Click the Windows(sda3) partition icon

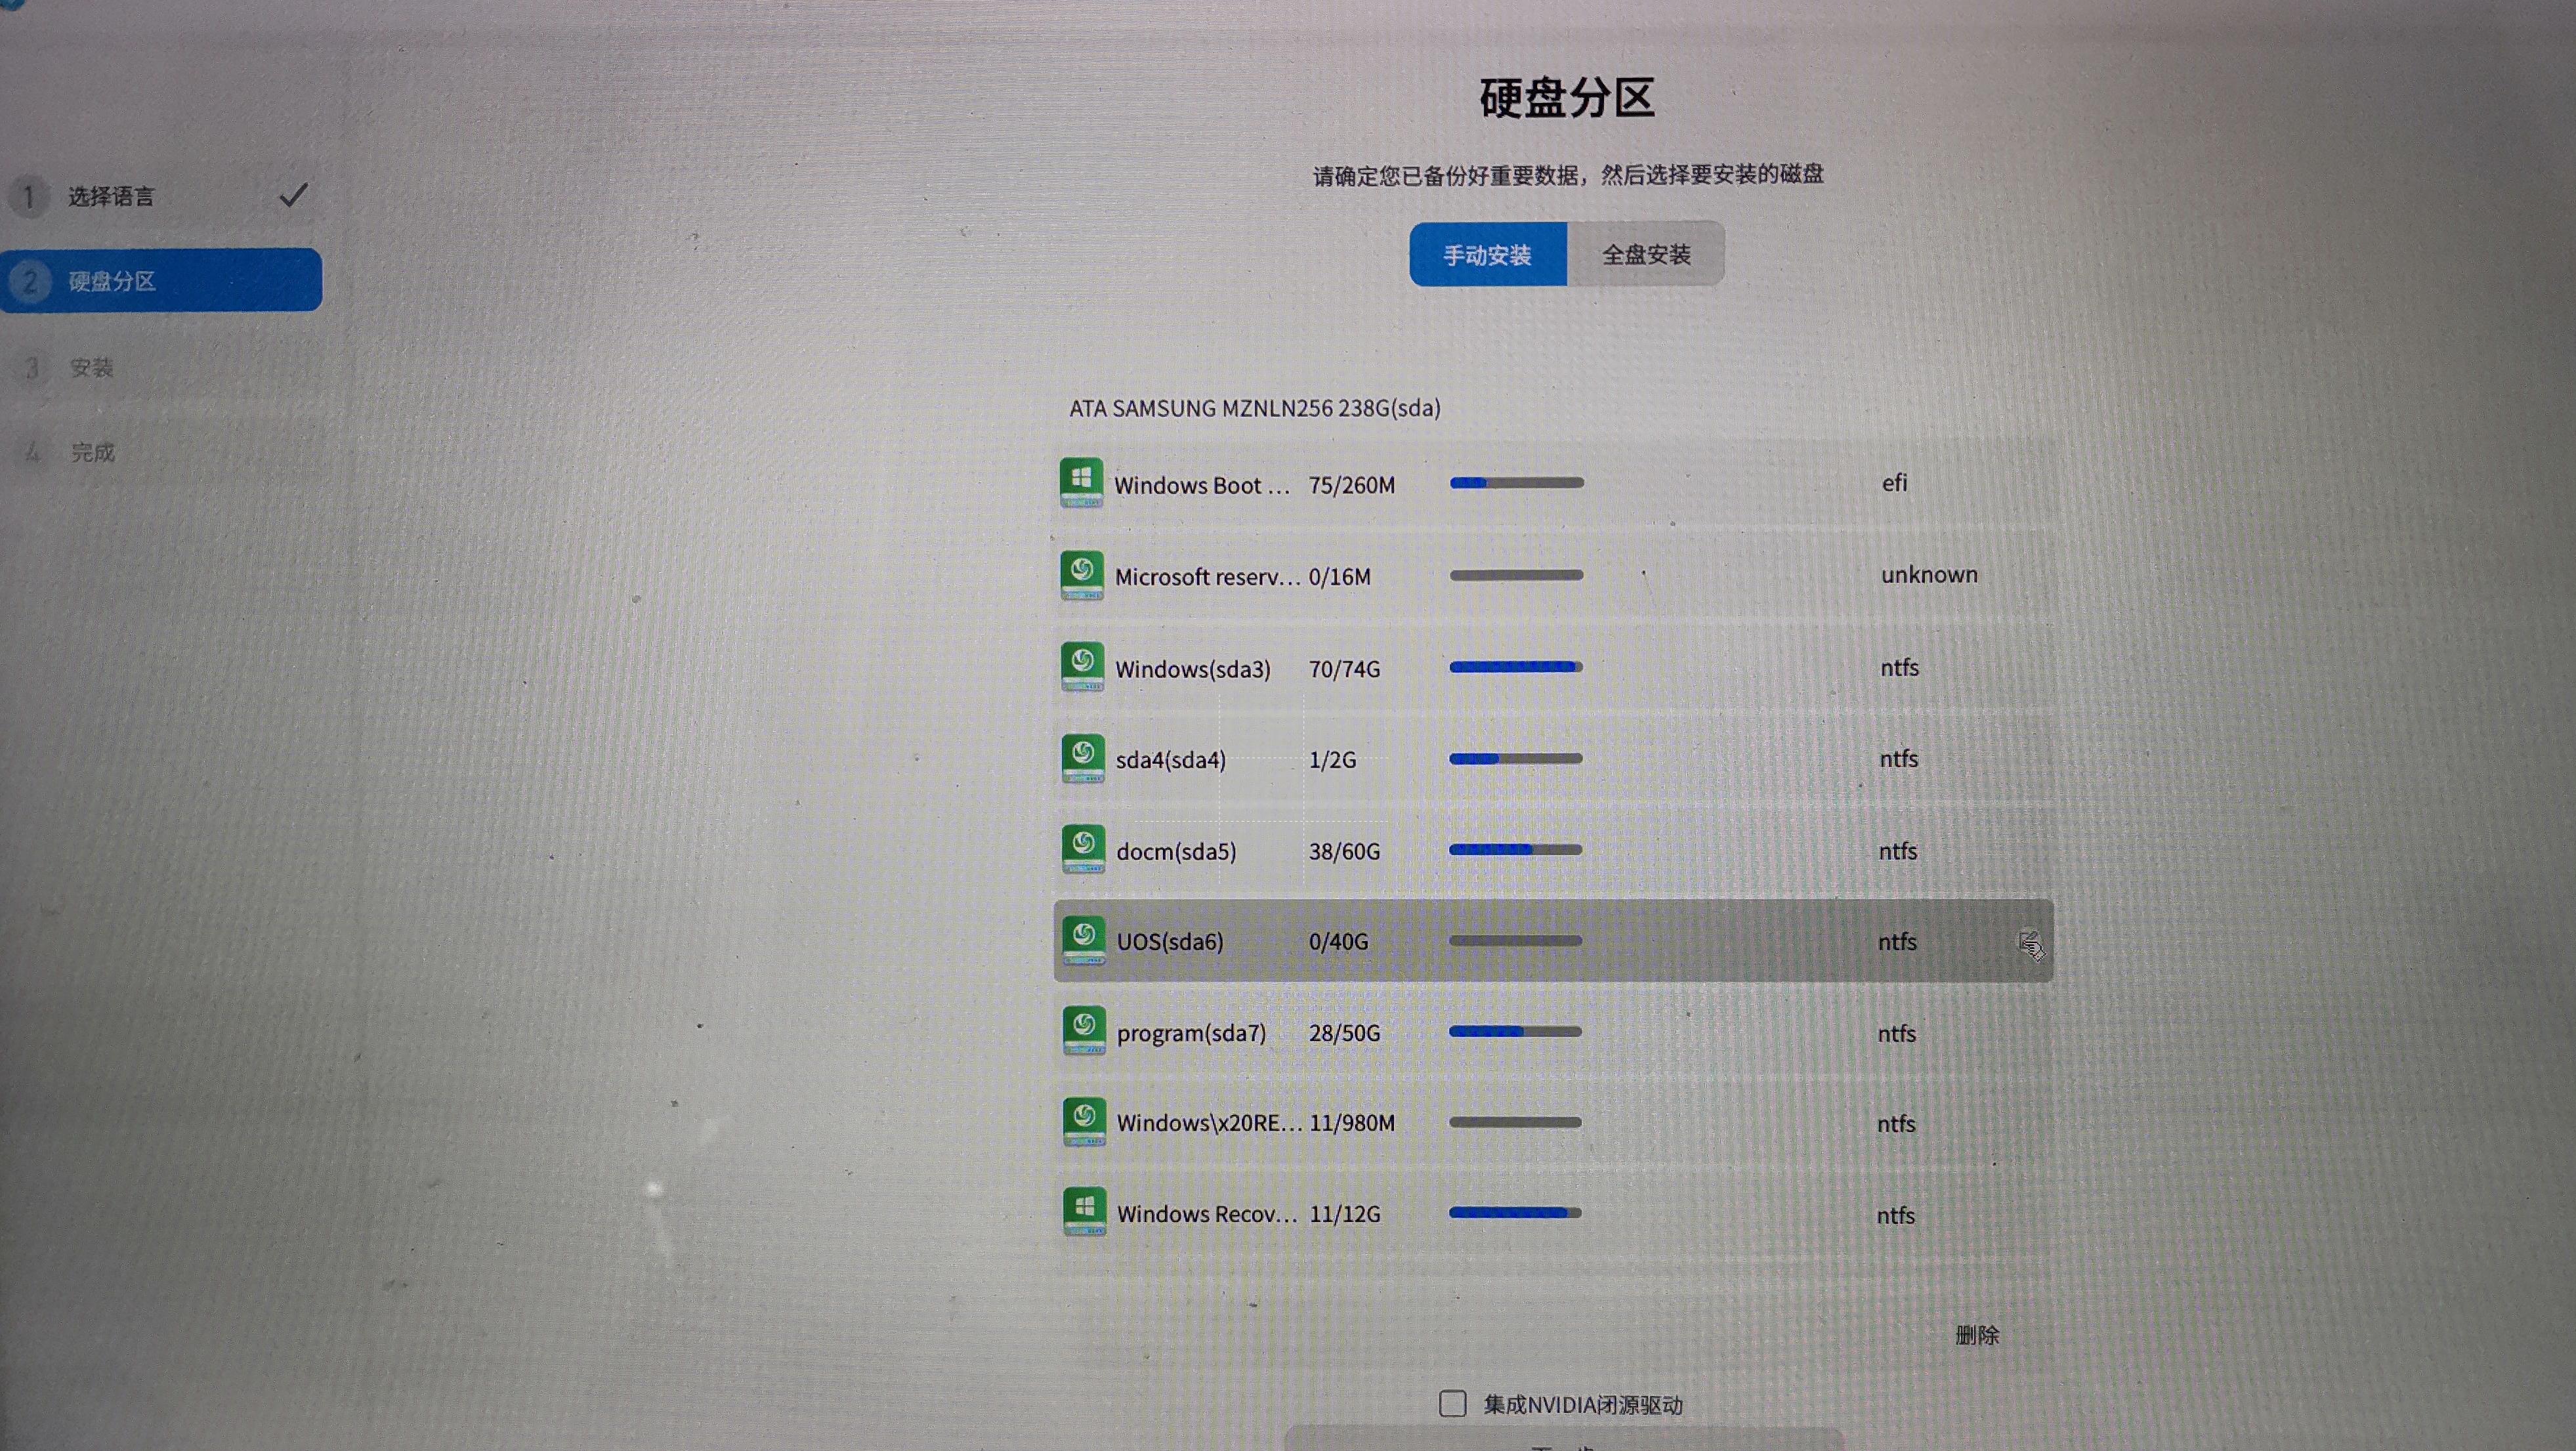(x=1083, y=666)
